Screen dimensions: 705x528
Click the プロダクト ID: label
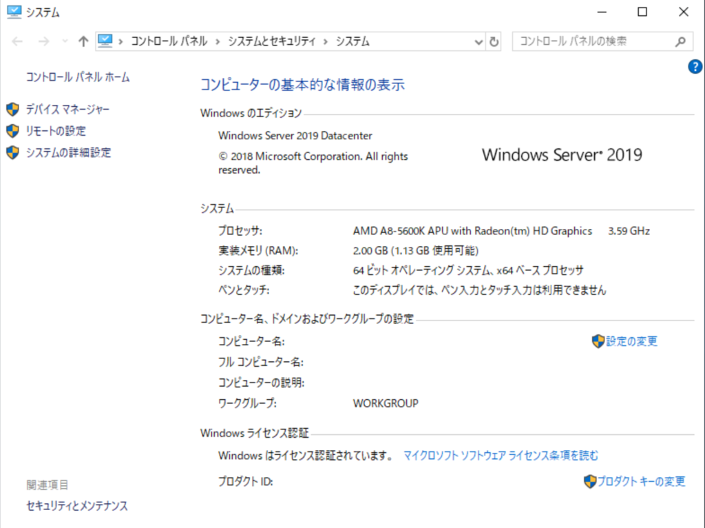pyautogui.click(x=246, y=481)
